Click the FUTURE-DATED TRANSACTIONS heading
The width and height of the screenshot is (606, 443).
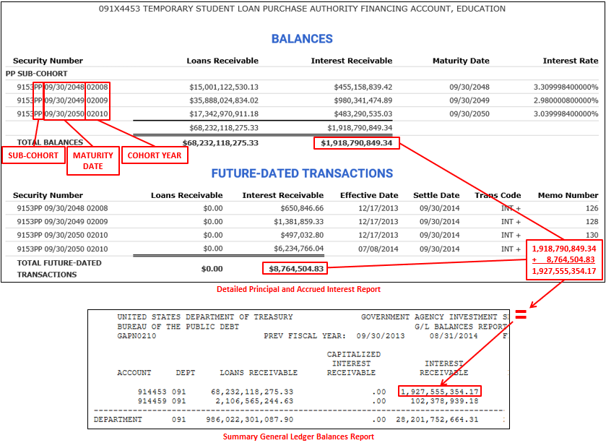pyautogui.click(x=302, y=173)
